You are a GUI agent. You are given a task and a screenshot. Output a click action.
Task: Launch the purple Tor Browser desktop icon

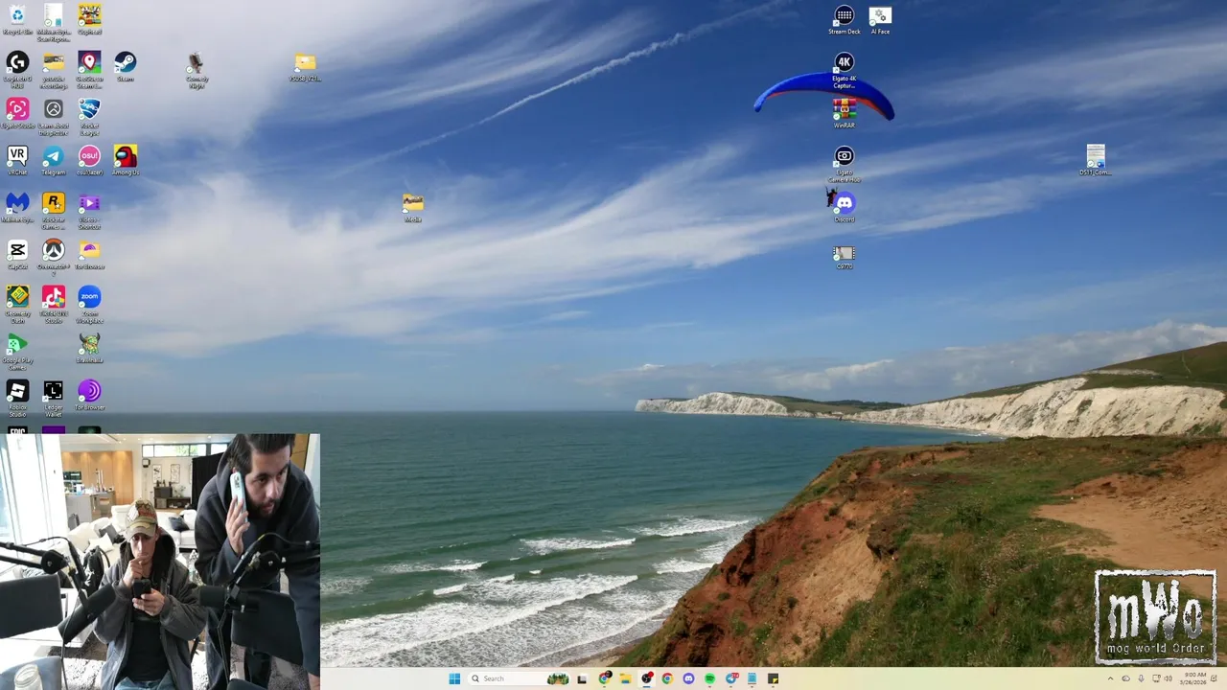89,395
